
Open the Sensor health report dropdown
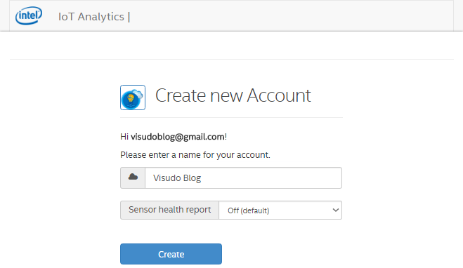tap(280, 210)
